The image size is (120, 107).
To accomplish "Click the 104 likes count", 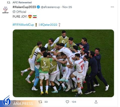I will (x=74, y=102).
